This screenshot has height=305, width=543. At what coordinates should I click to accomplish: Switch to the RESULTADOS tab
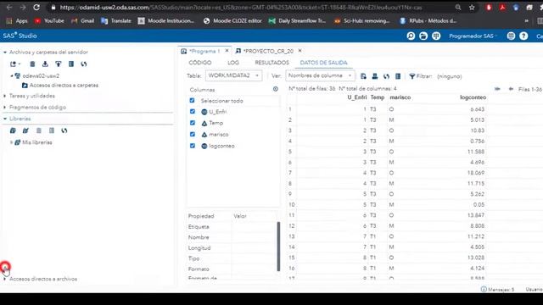pyautogui.click(x=271, y=63)
